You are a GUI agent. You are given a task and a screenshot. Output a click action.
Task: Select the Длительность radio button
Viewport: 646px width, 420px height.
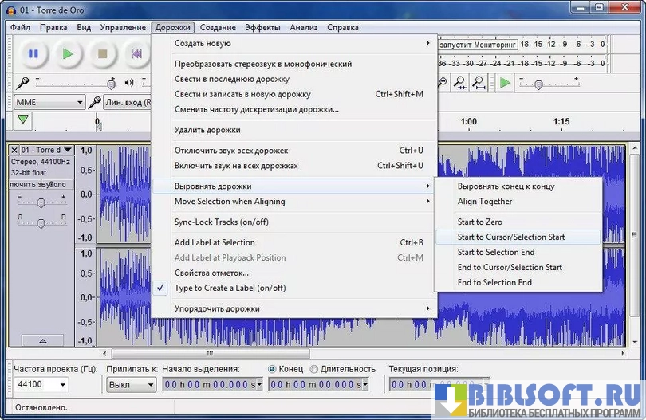point(313,369)
